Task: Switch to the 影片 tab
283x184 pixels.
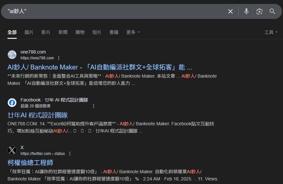Action: [46, 32]
